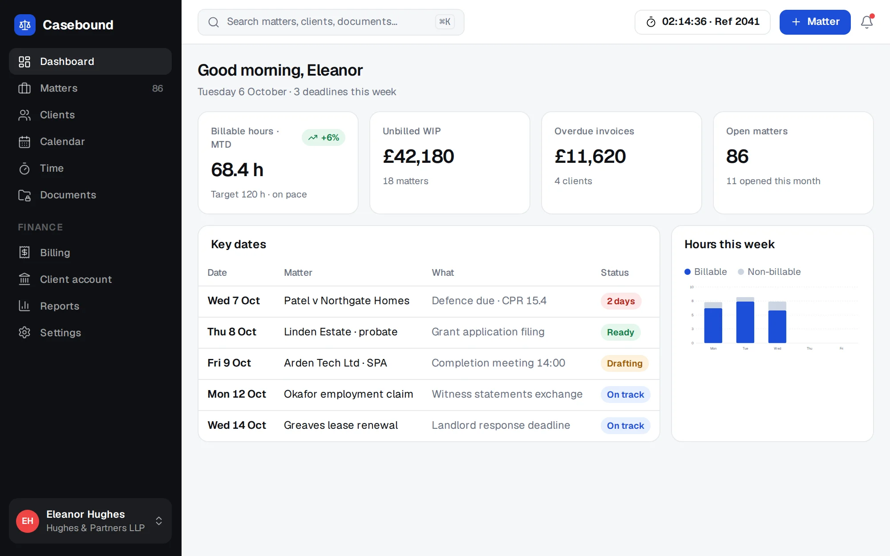Click the Drafting status badge
This screenshot has height=556, width=890.
coord(624,363)
